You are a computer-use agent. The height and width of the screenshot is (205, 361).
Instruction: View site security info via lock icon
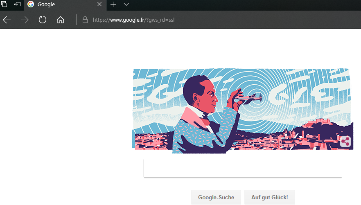point(85,20)
